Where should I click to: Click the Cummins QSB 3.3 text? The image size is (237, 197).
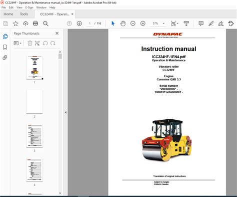[168, 79]
